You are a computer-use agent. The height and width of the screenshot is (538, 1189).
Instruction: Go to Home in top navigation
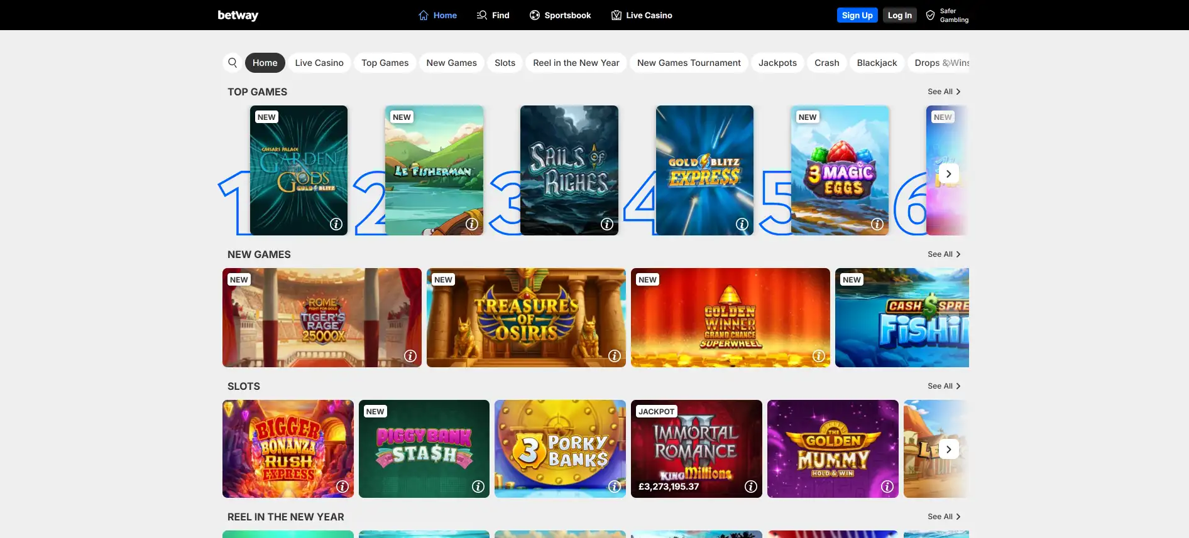(x=437, y=15)
